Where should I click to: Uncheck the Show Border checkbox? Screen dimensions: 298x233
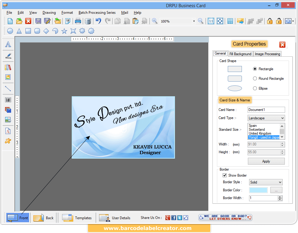click(224, 175)
